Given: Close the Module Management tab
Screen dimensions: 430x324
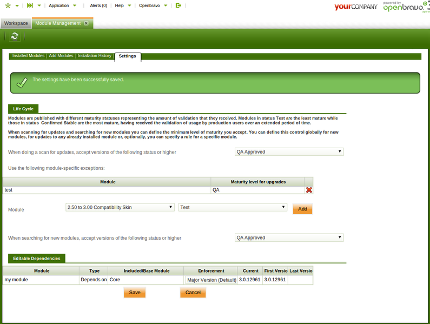Looking at the screenshot, I should pyautogui.click(x=87, y=24).
